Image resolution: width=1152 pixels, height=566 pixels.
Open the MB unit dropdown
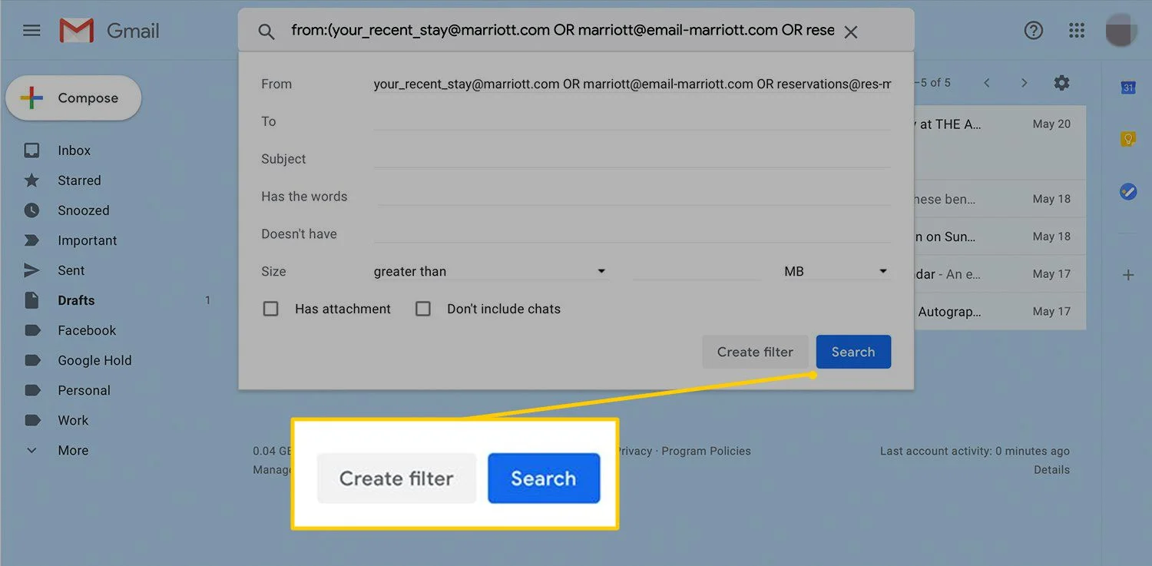pos(836,271)
